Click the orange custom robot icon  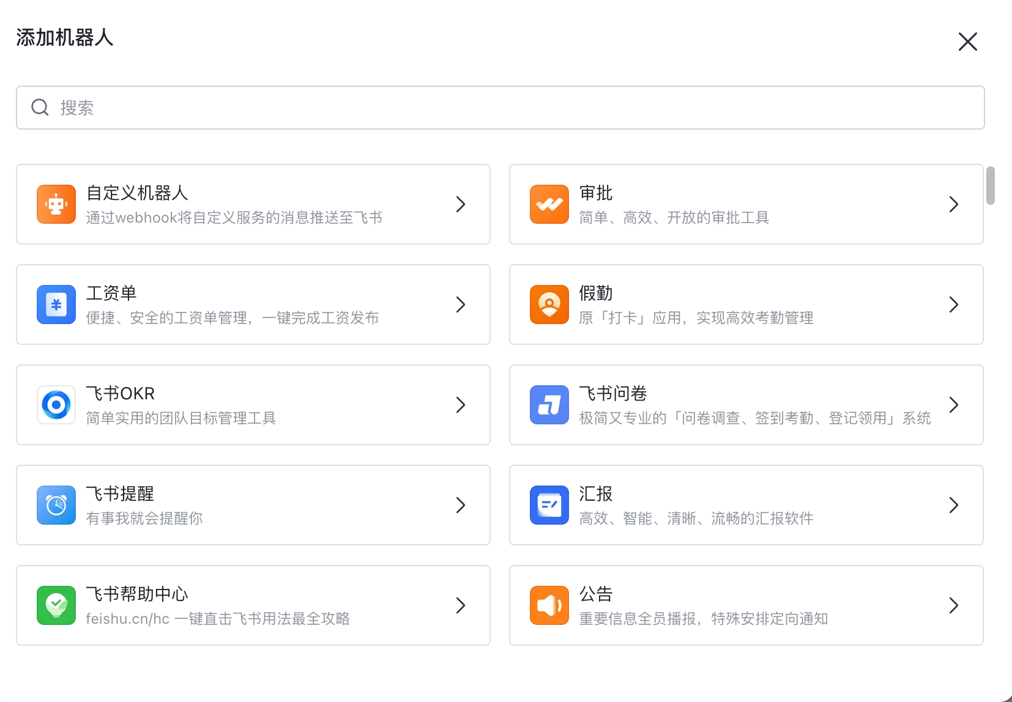[x=56, y=204]
